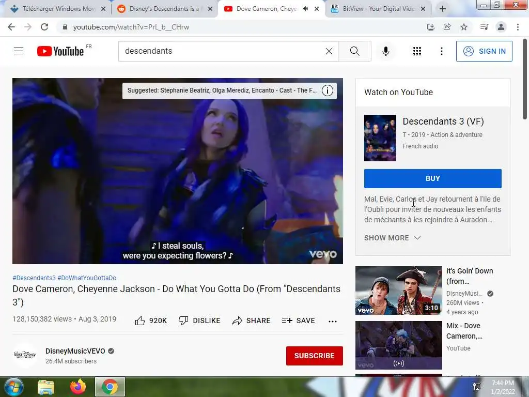Viewport: 529px width, 397px height.
Task: Share the video
Action: tap(252, 320)
